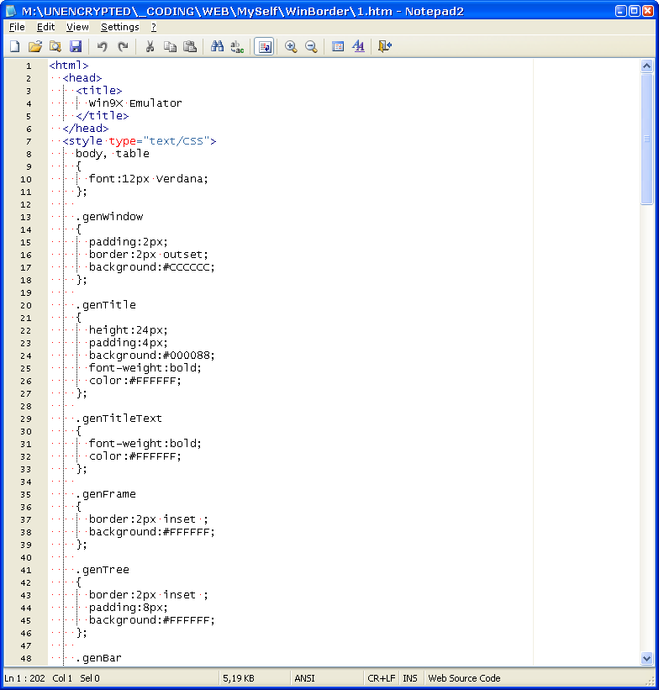Click the scrollbar down arrow
Screen dimensions: 659x690
click(646, 659)
